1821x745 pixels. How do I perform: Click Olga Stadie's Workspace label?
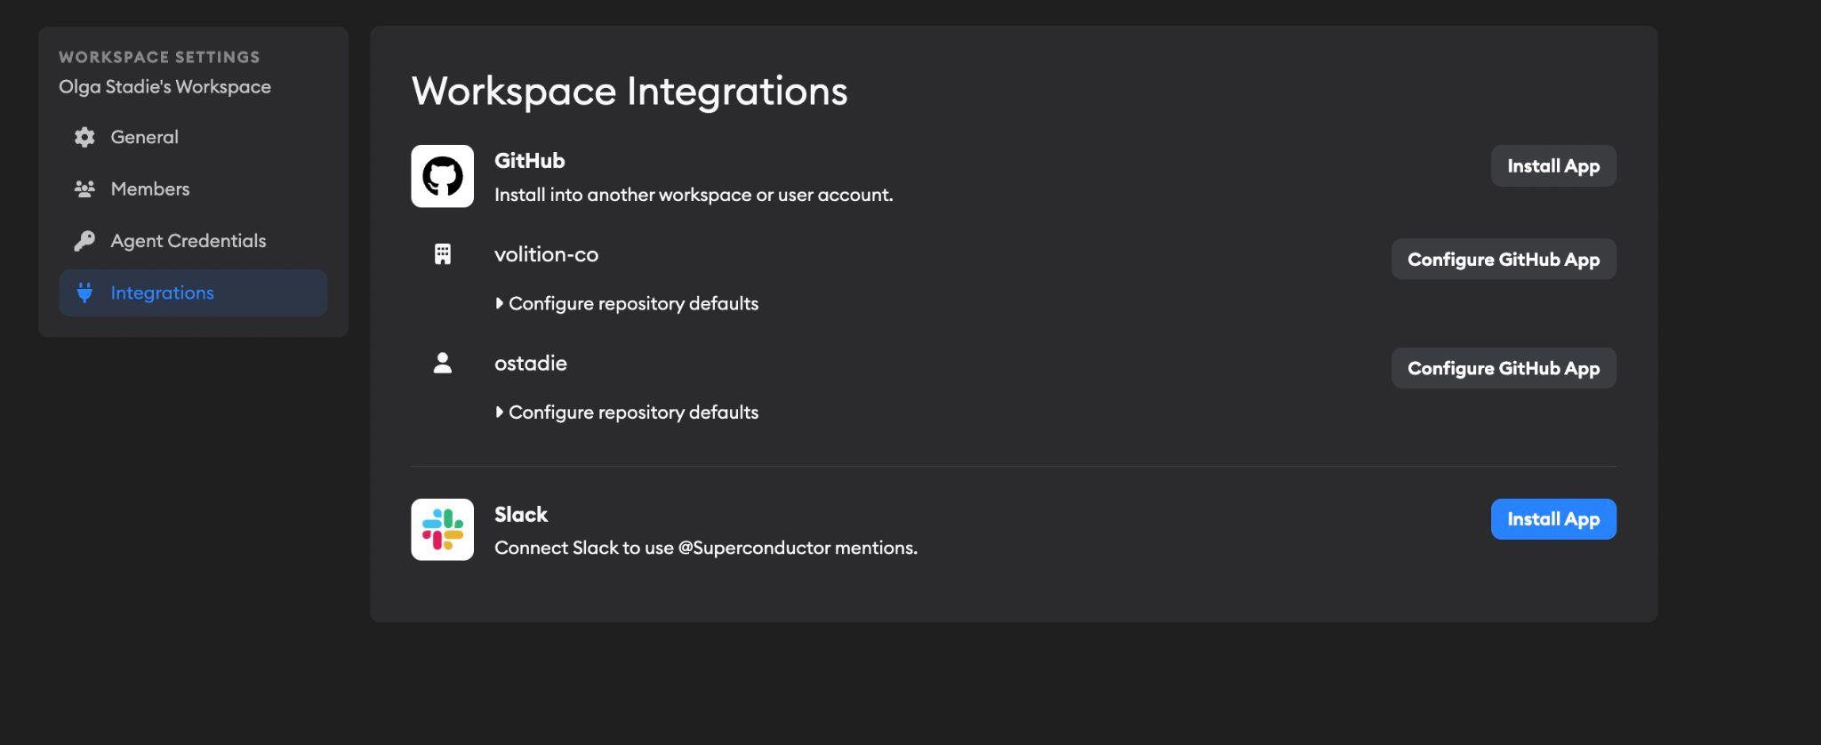(x=164, y=87)
